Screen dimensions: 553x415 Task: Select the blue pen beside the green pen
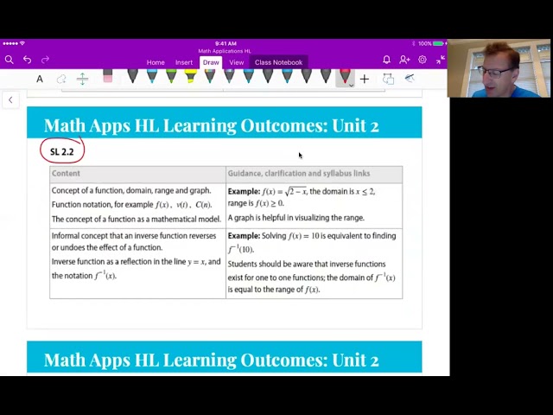pos(152,76)
